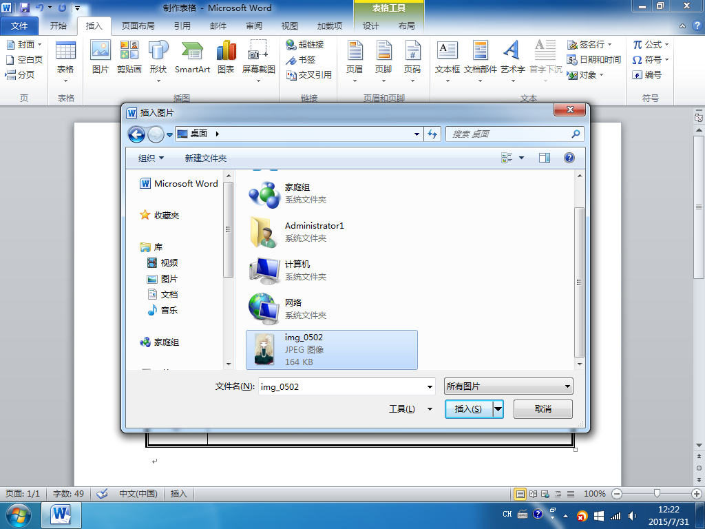Select Pictures (图片) library in navigation pane
This screenshot has height=529, width=705.
click(x=162, y=279)
